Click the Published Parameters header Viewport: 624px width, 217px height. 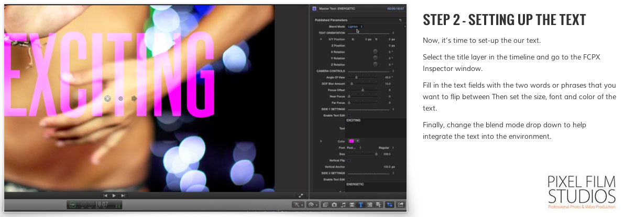click(331, 20)
